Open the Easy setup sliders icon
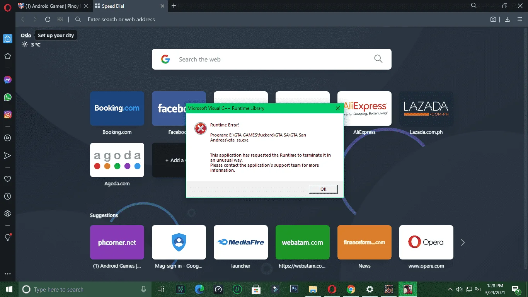Viewport: 528px width, 297px height. click(x=520, y=19)
